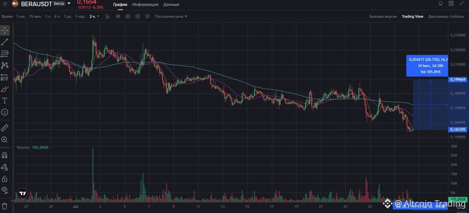Image resolution: width=469 pixels, height=213 pixels.
Task: Select the zoom in magnifier tool
Action: (x=5, y=139)
